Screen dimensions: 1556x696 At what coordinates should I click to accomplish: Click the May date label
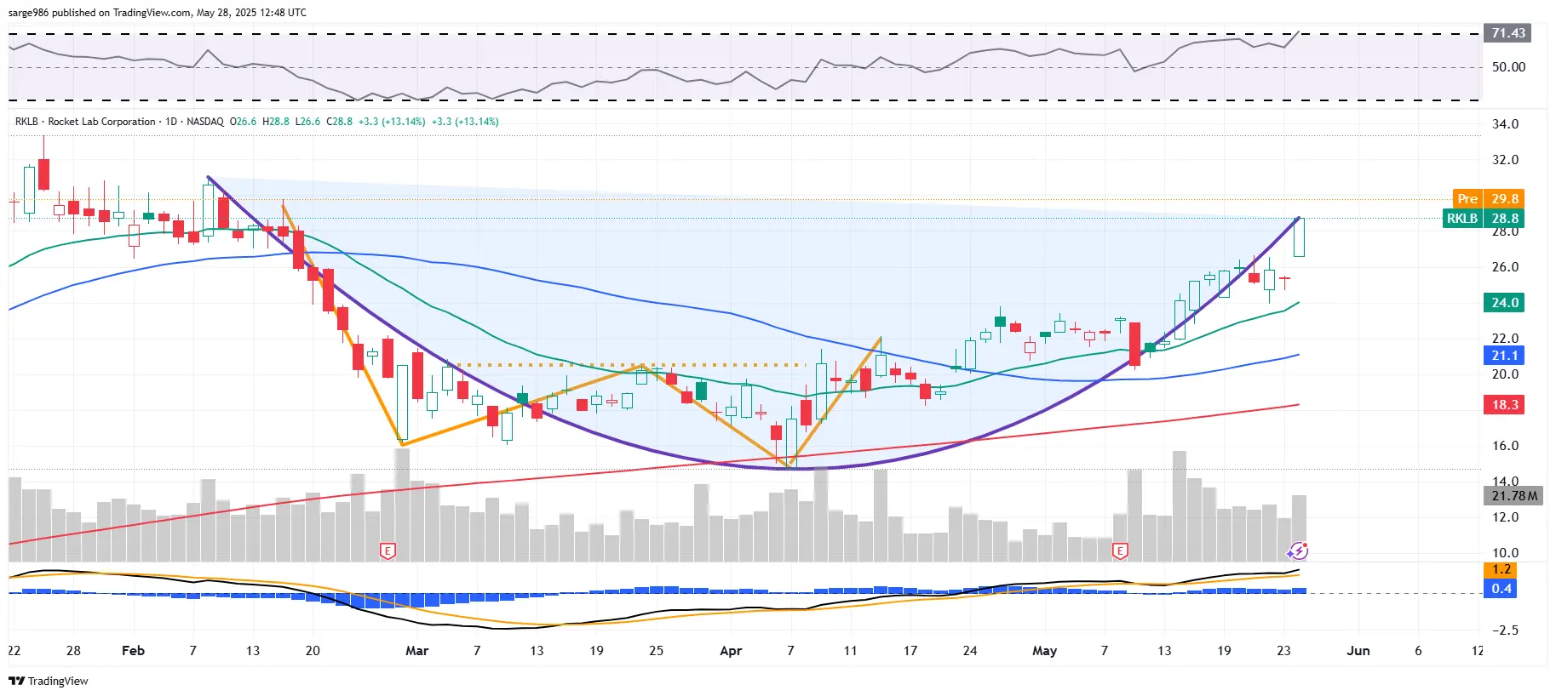pyautogui.click(x=1044, y=651)
